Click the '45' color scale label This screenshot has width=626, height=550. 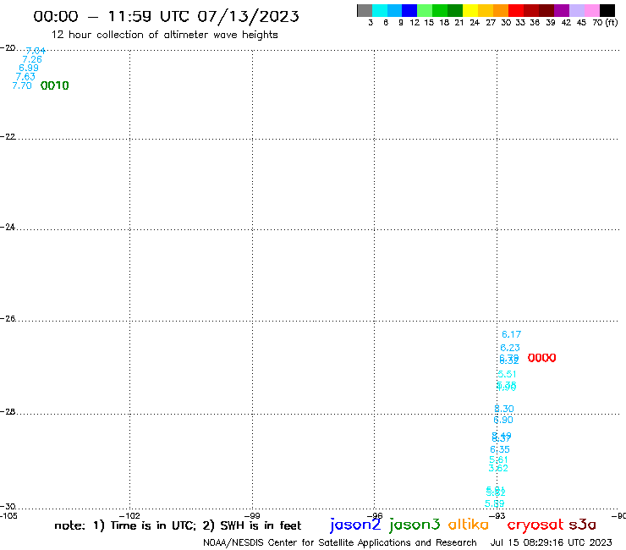tap(581, 23)
